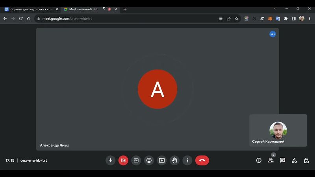Open more options in call controls
The height and width of the screenshot is (177, 315).
tap(187, 160)
